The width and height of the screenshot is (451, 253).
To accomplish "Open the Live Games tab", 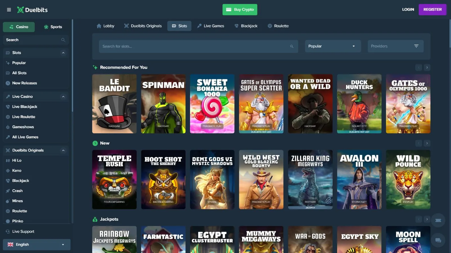I will click(211, 26).
